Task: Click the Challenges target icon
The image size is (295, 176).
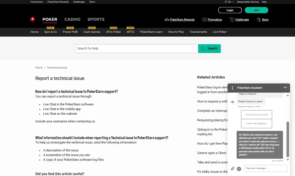Action: pos(232,20)
